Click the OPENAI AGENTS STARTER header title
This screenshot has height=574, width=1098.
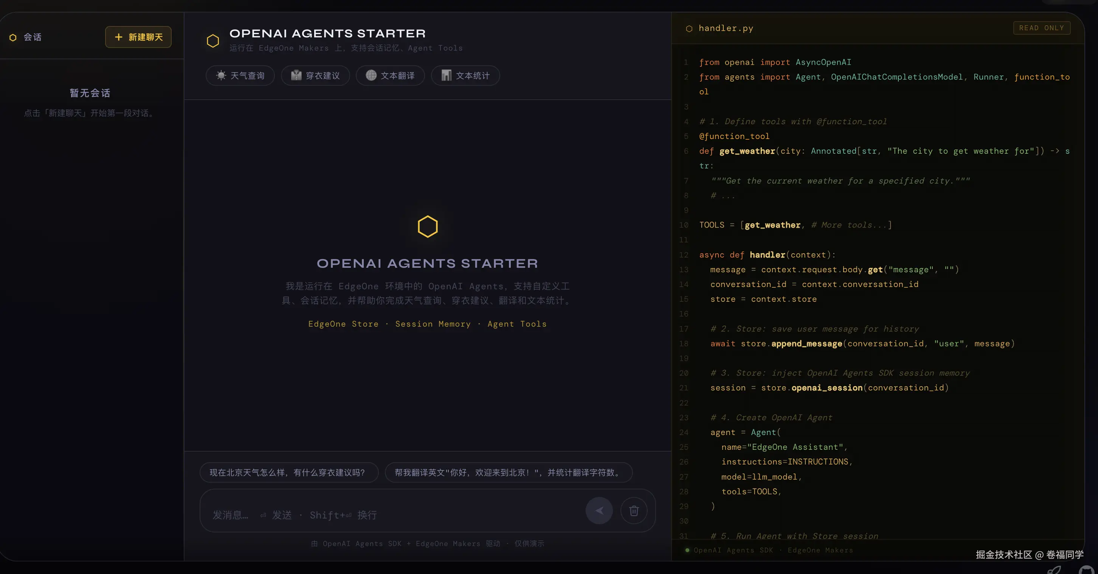click(327, 33)
